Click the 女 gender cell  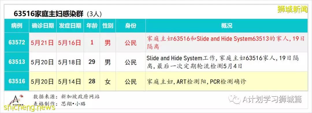tap(108, 81)
